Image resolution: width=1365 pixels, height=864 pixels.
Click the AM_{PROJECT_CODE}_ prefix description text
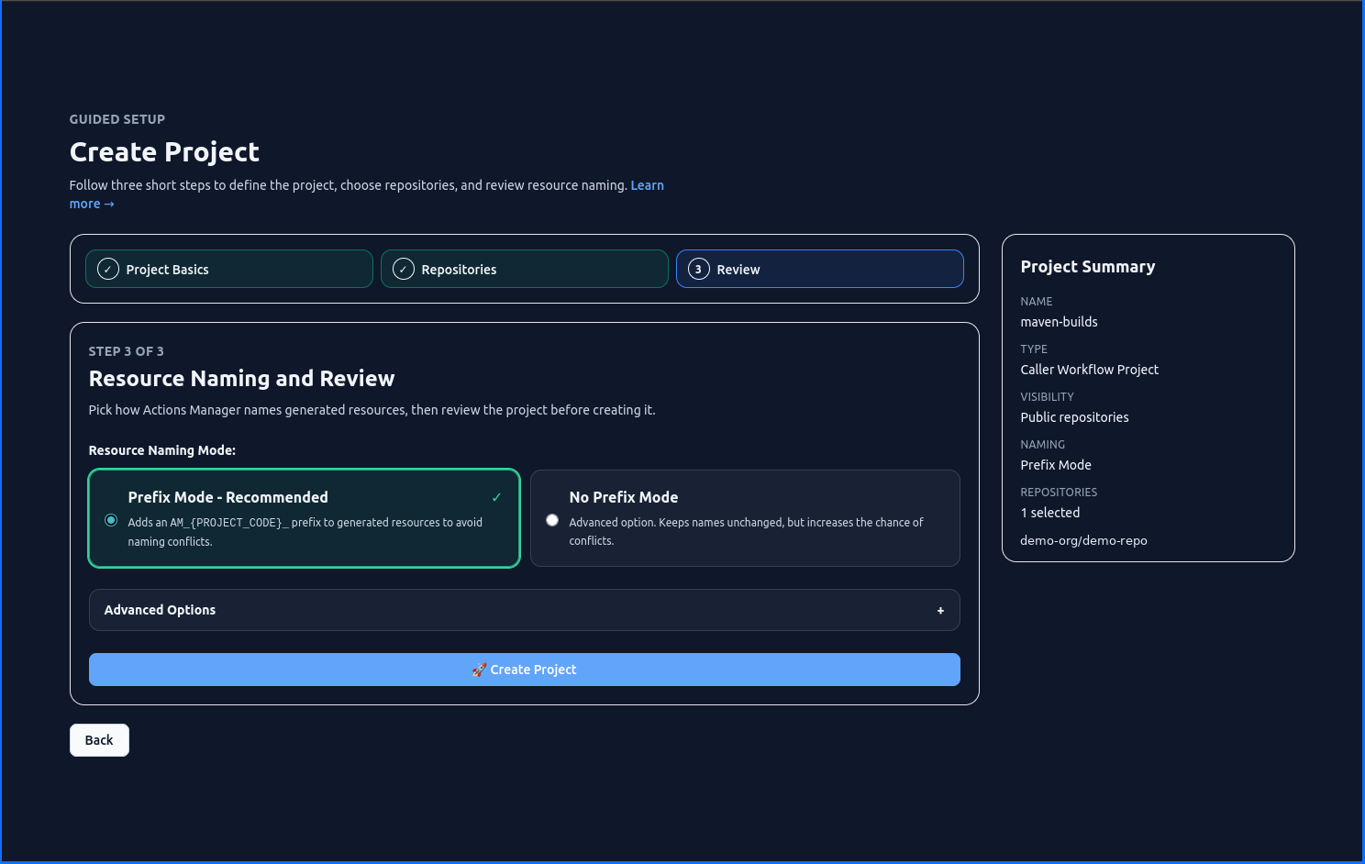coord(305,532)
